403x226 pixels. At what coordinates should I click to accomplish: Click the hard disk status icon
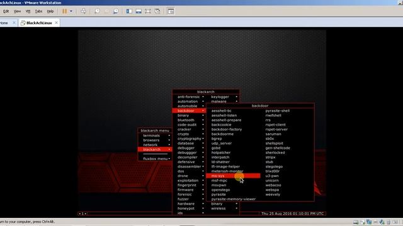(x=356, y=222)
